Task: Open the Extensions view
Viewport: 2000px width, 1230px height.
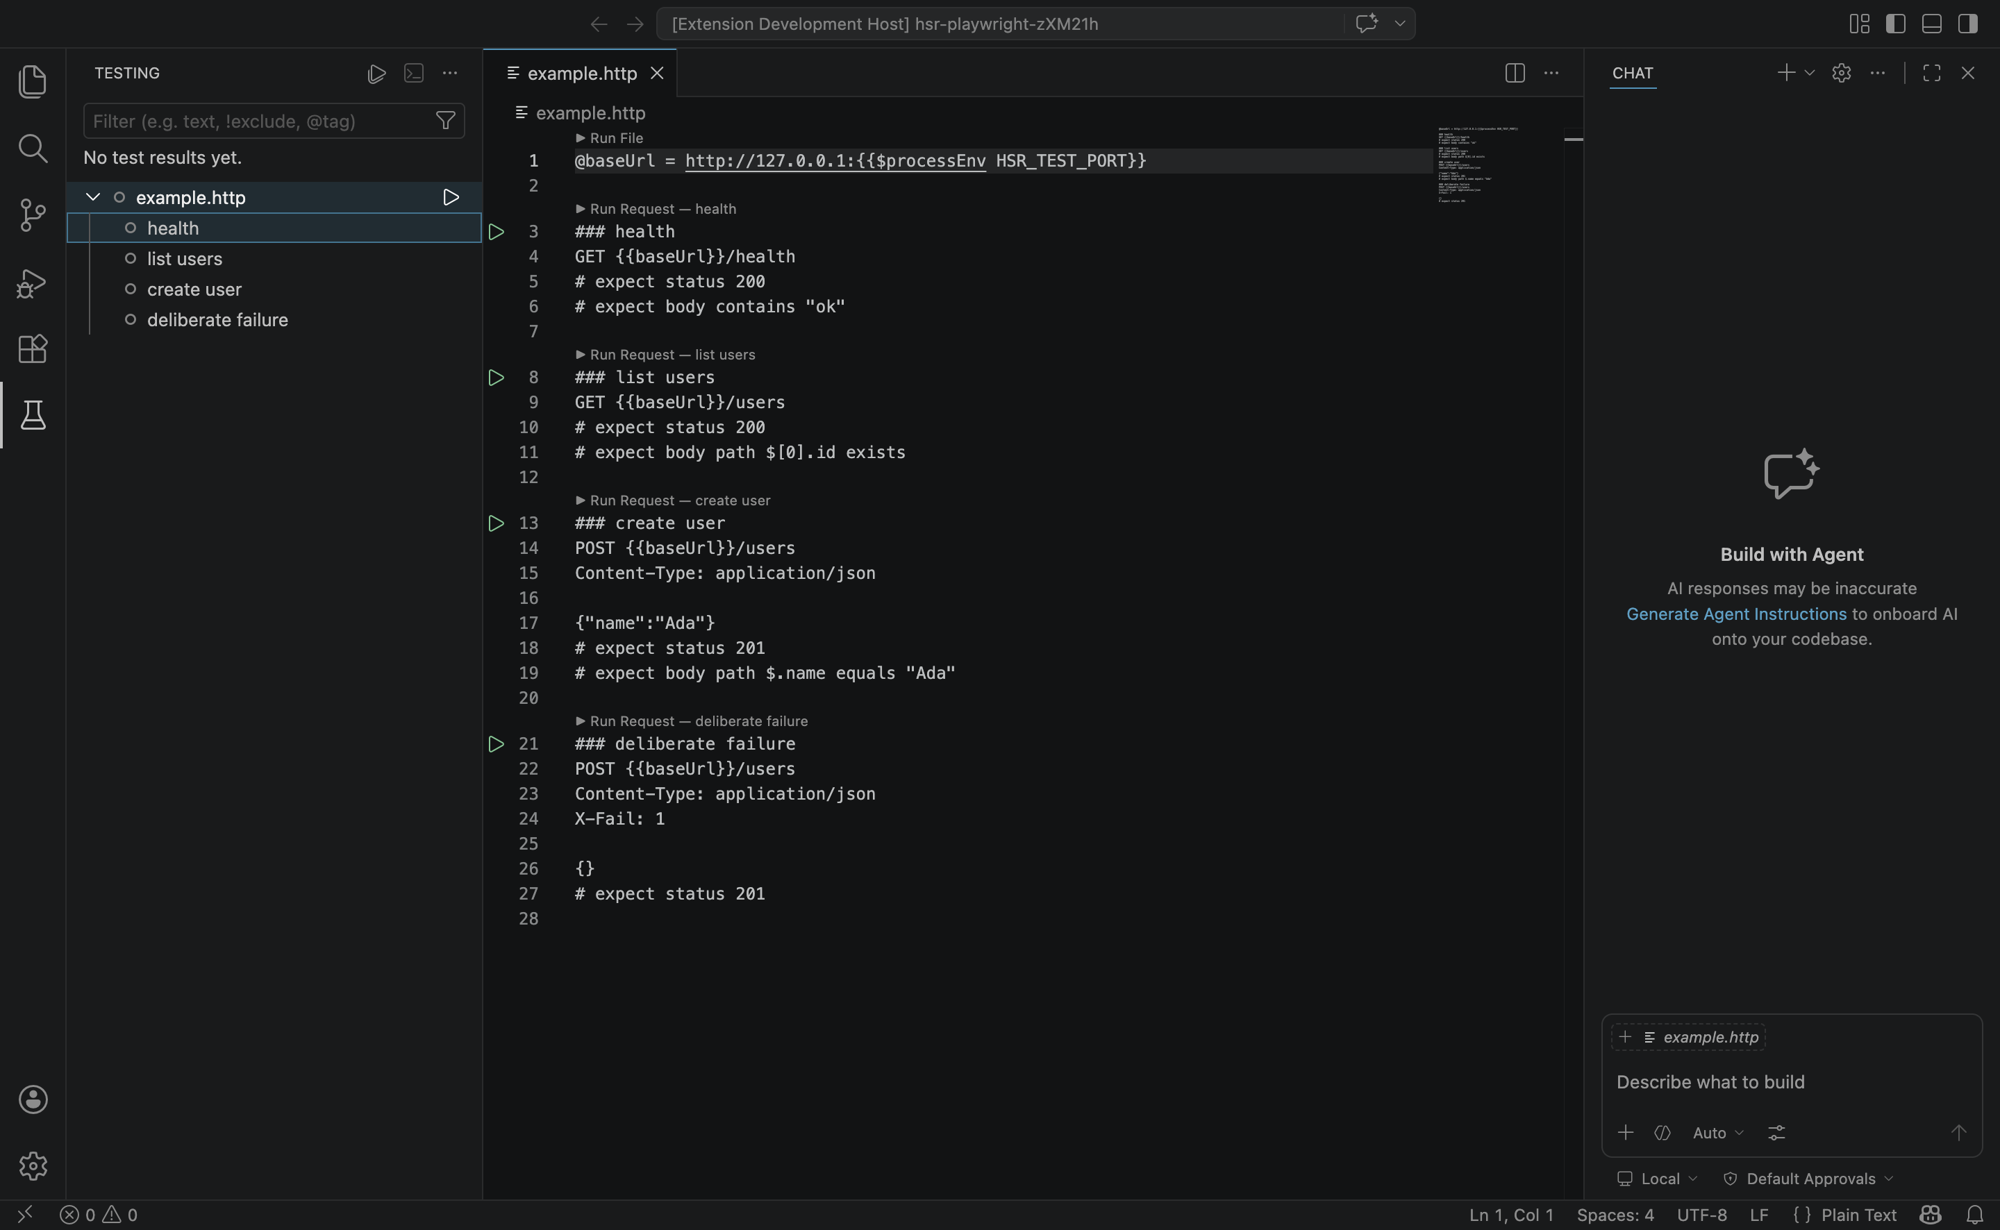Action: [33, 349]
